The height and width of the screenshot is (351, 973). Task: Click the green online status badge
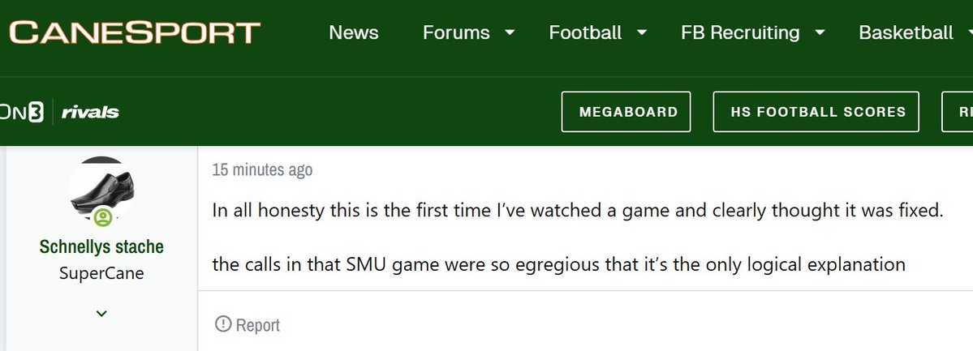[102, 217]
